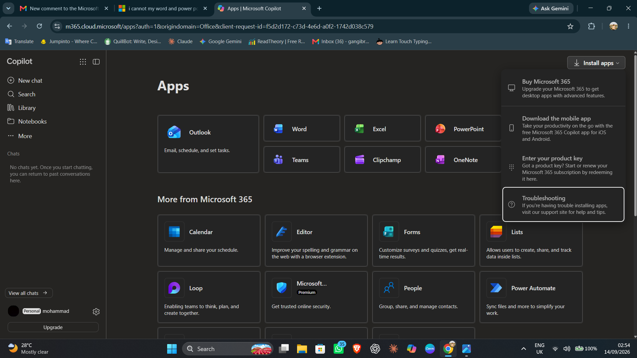Switch to the Gmail New comment tab
This screenshot has height=358, width=637.
[64, 8]
